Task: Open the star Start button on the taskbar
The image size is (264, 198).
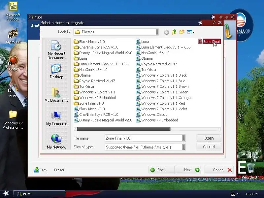Action: (6, 193)
